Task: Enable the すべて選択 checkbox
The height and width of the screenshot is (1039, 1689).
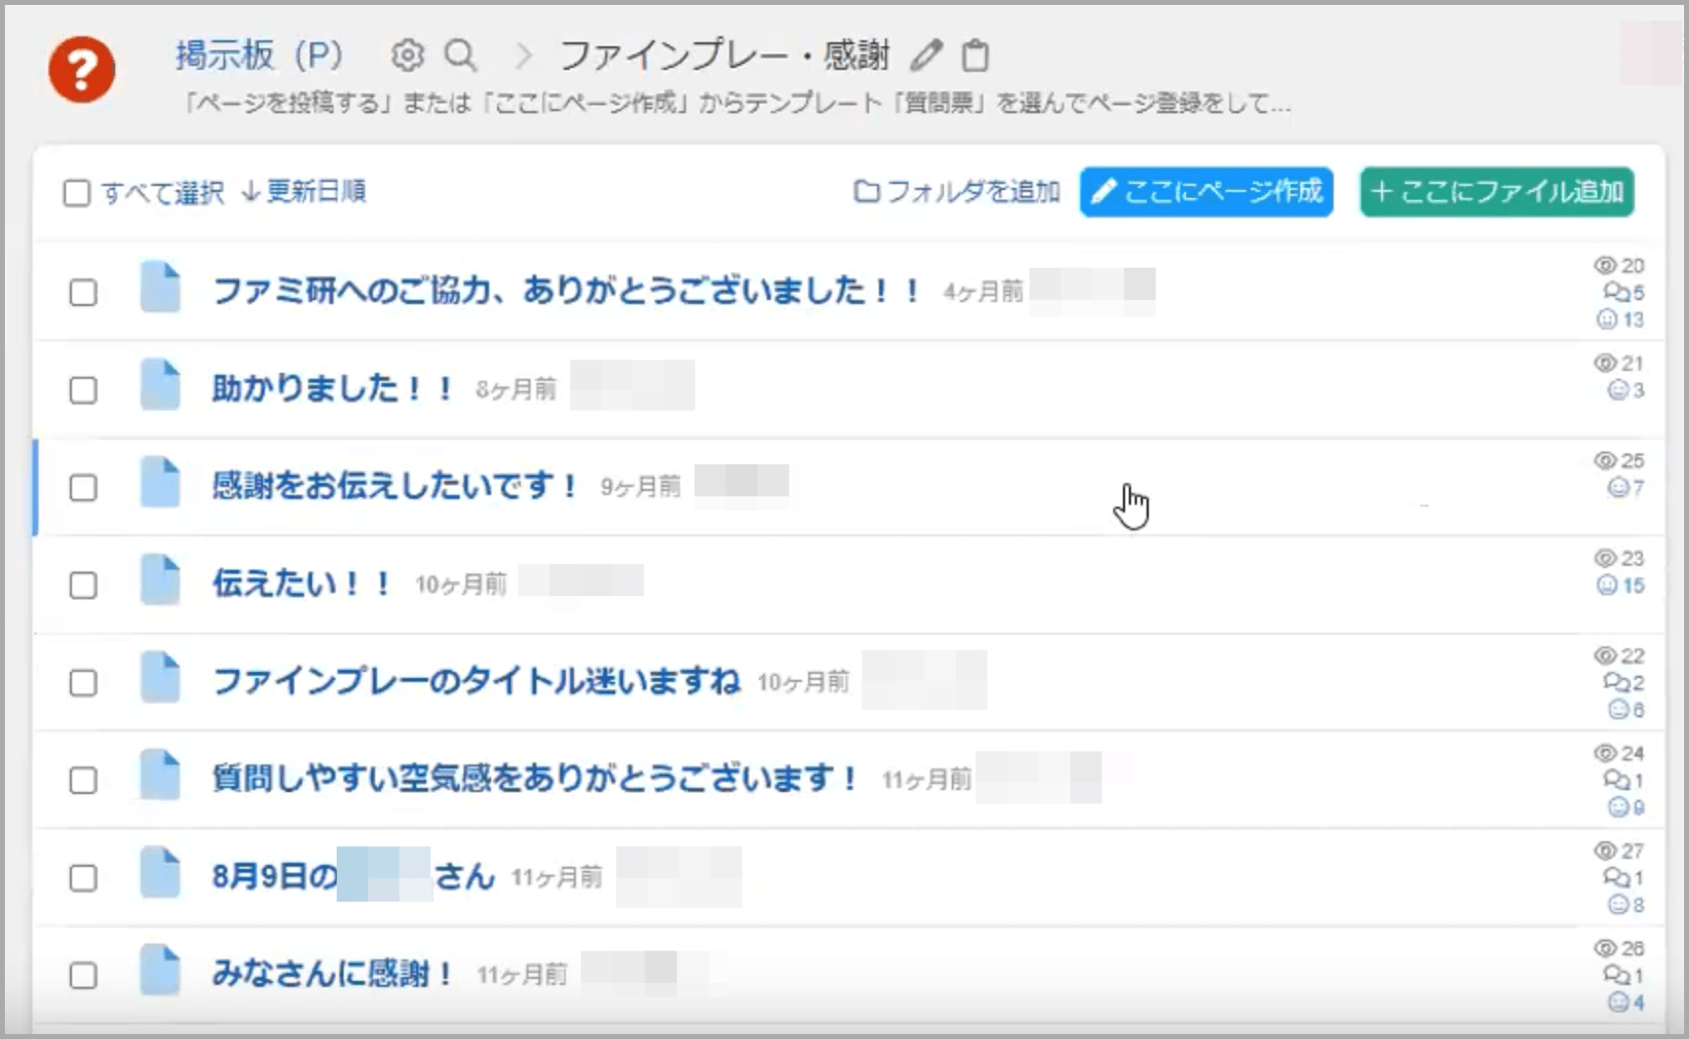Action: tap(77, 192)
